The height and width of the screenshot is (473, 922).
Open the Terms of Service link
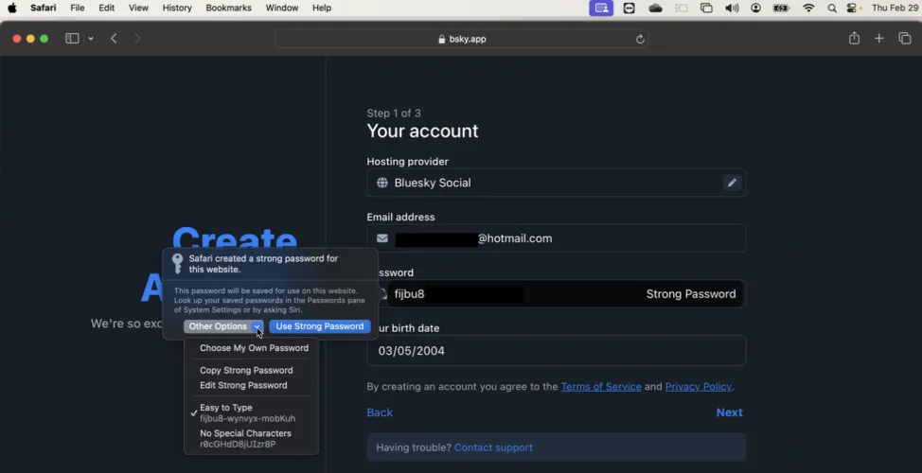[600, 386]
